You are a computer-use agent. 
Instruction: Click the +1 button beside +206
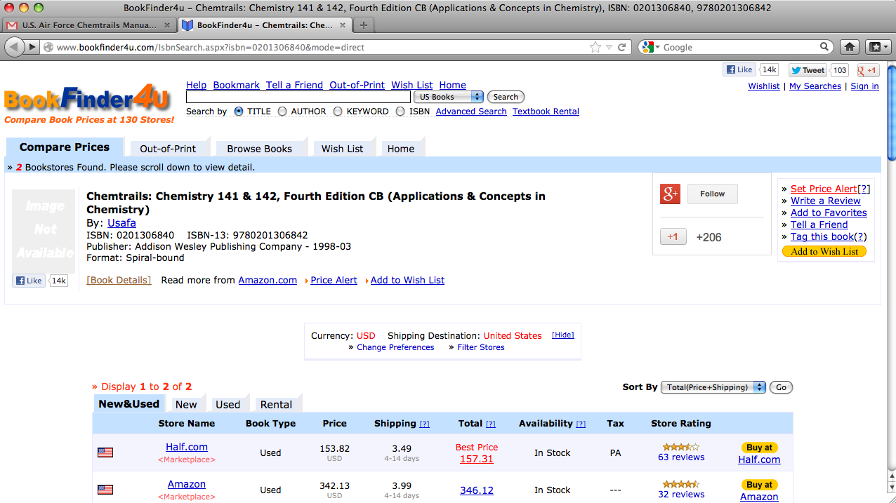pos(673,237)
